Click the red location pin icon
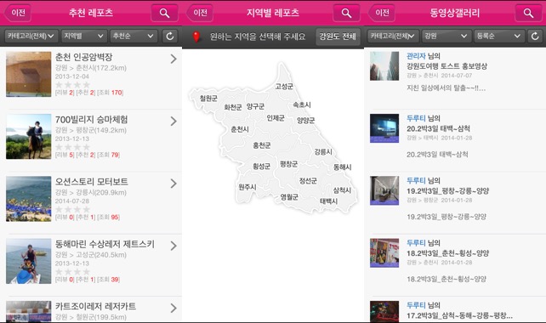 (x=196, y=37)
